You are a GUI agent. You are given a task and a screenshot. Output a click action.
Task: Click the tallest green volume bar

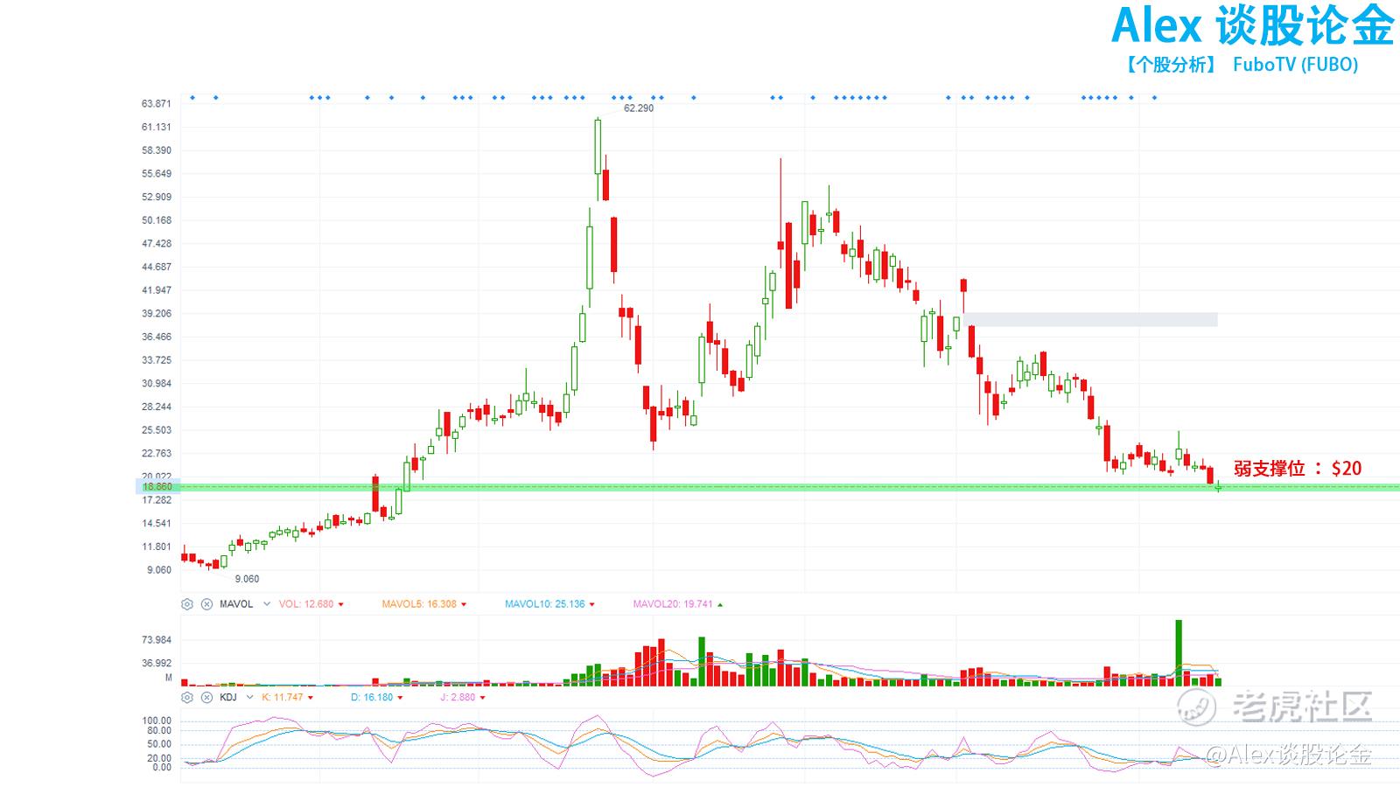(1179, 652)
